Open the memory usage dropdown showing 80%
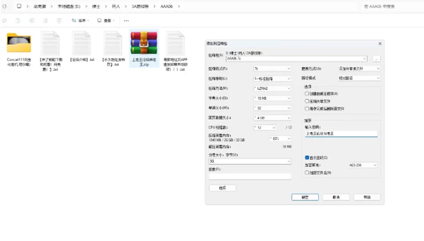The image size is (424, 241). click(x=280, y=138)
